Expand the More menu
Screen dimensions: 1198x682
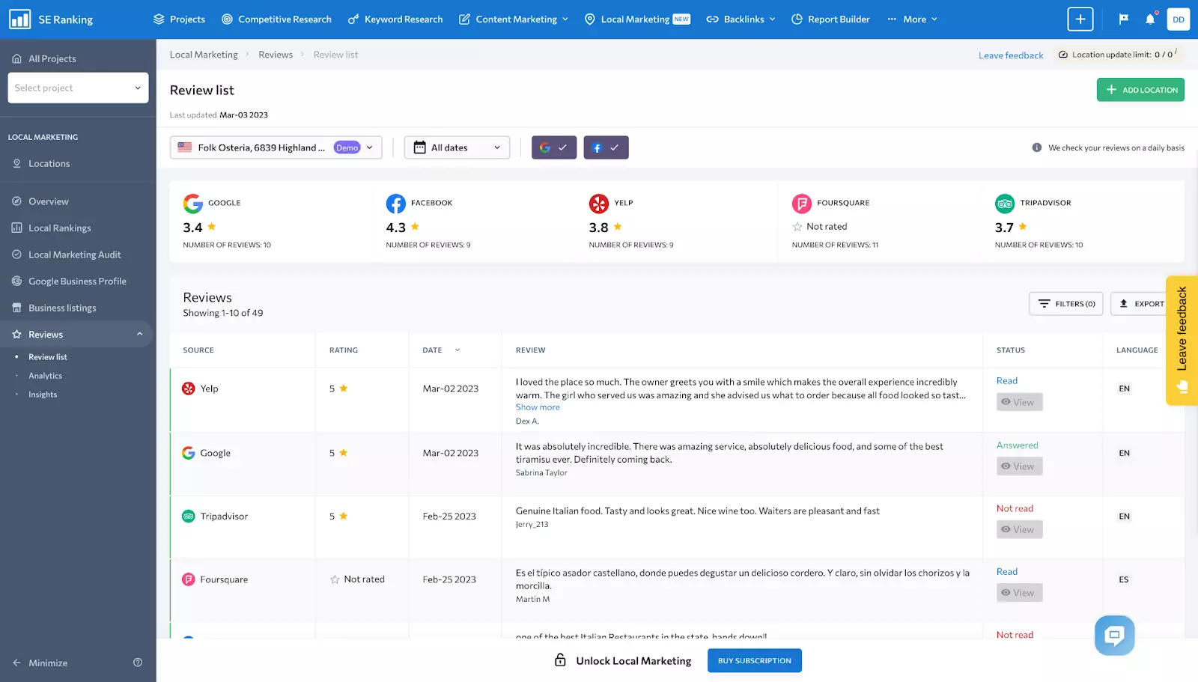tap(912, 19)
